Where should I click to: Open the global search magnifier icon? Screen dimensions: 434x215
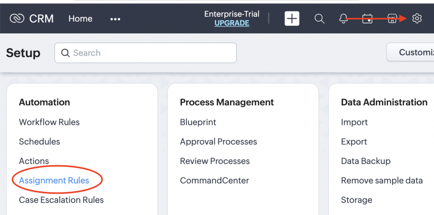[x=320, y=19]
